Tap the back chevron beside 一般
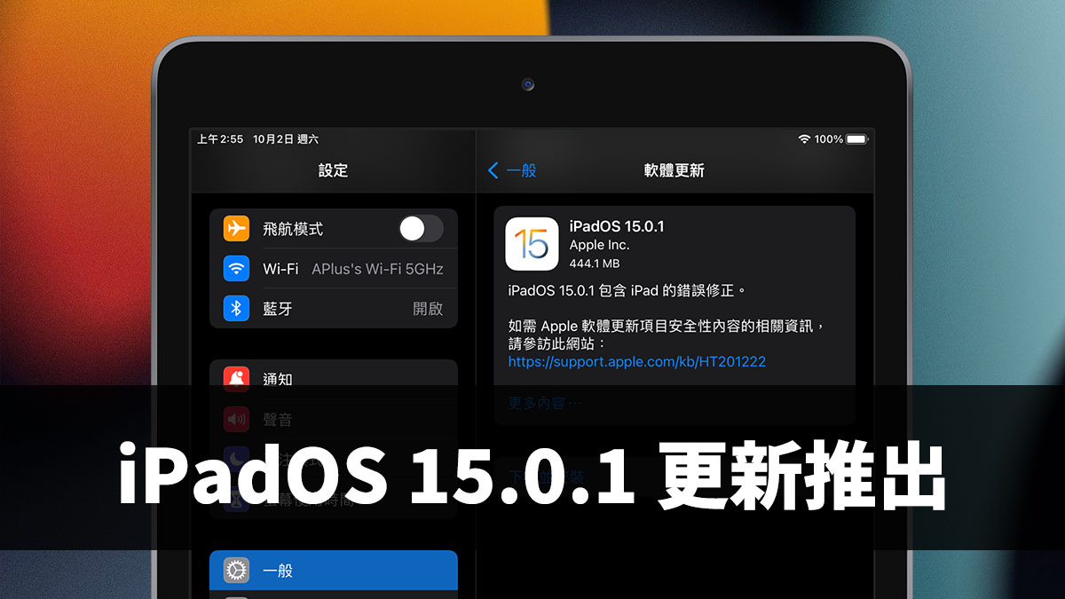This screenshot has width=1065, height=599. click(493, 170)
